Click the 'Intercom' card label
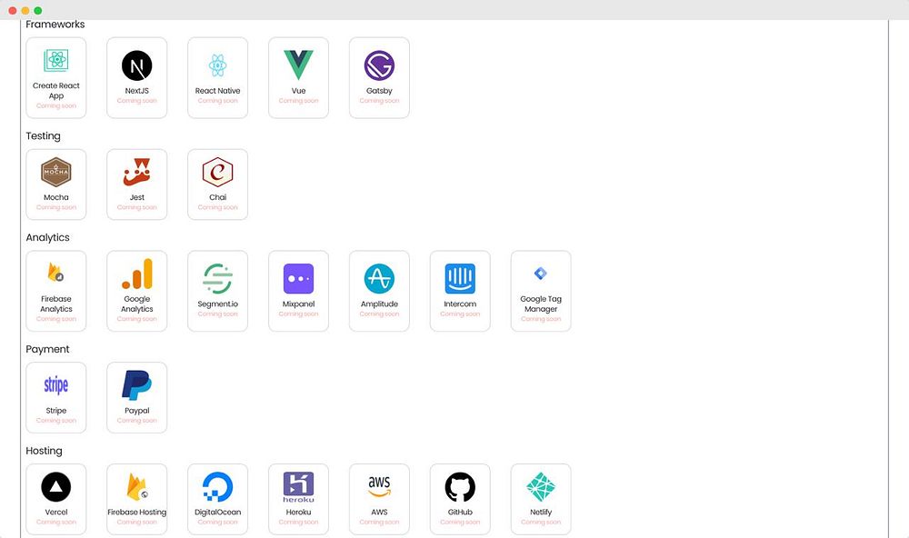909x538 pixels. pyautogui.click(x=460, y=304)
